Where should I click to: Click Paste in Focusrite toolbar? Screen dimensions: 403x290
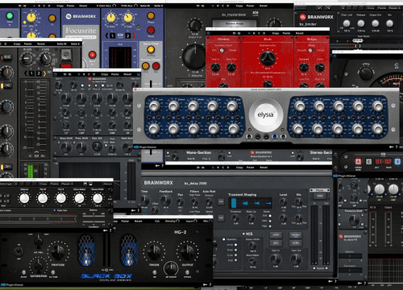pos(70,6)
